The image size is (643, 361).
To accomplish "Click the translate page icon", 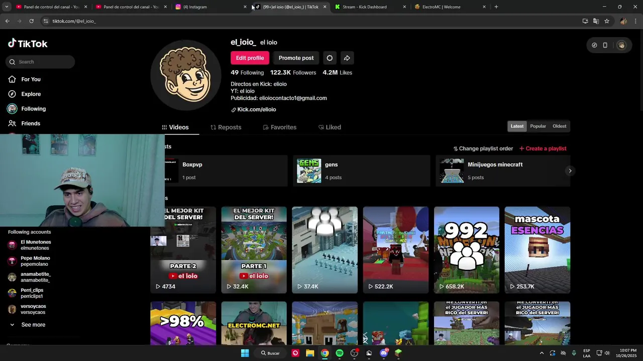I will coord(596,21).
